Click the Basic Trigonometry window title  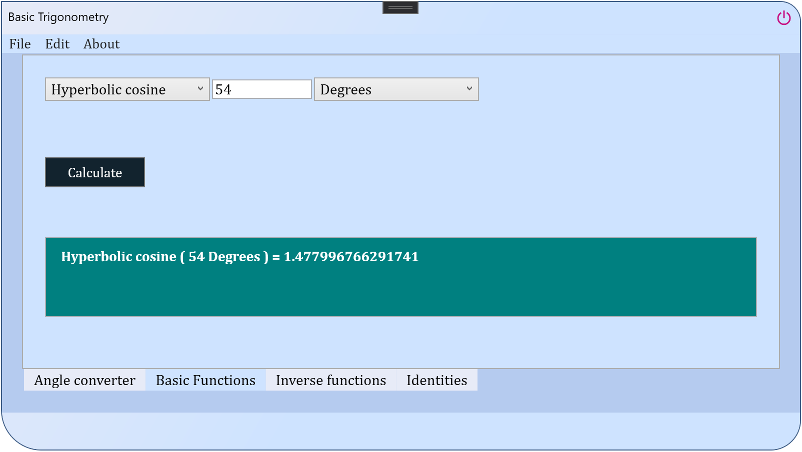58,17
